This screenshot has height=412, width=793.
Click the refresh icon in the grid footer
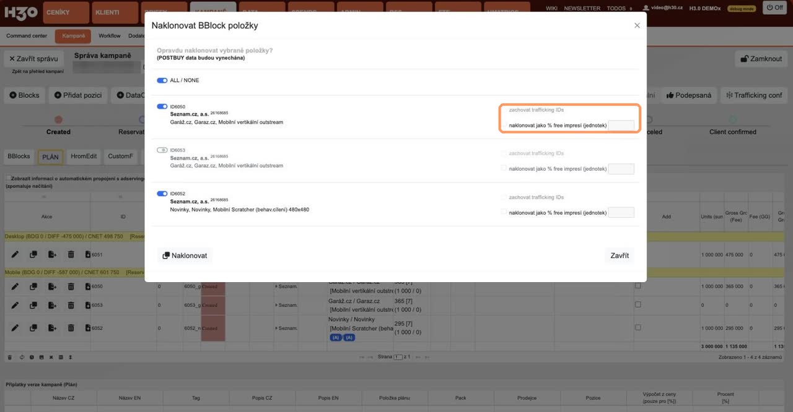pyautogui.click(x=21, y=357)
